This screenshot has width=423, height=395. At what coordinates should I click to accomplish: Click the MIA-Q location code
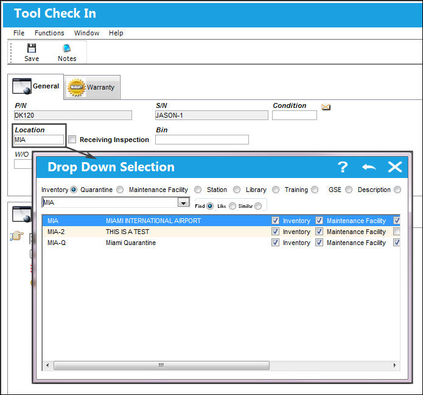click(57, 243)
